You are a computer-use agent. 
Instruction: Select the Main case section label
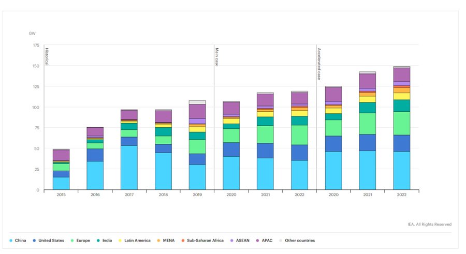pyautogui.click(x=217, y=57)
